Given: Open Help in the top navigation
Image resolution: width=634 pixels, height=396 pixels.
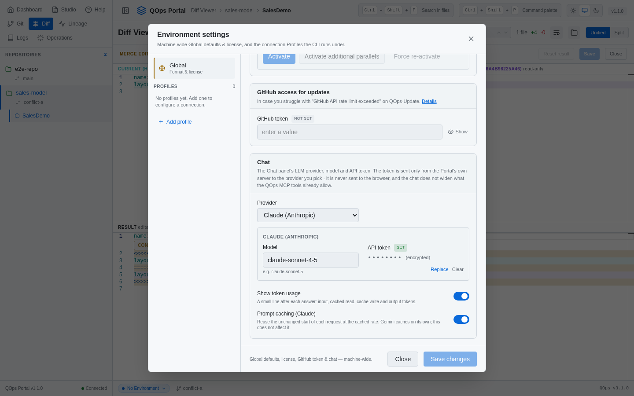Looking at the screenshot, I should pyautogui.click(x=95, y=10).
